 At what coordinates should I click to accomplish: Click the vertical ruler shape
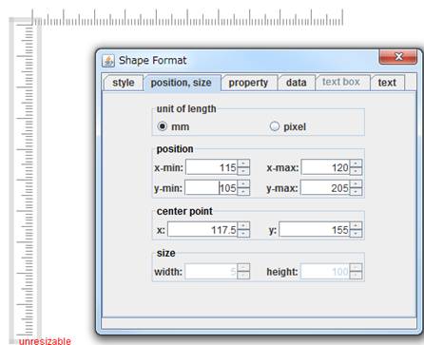[x=26, y=181]
